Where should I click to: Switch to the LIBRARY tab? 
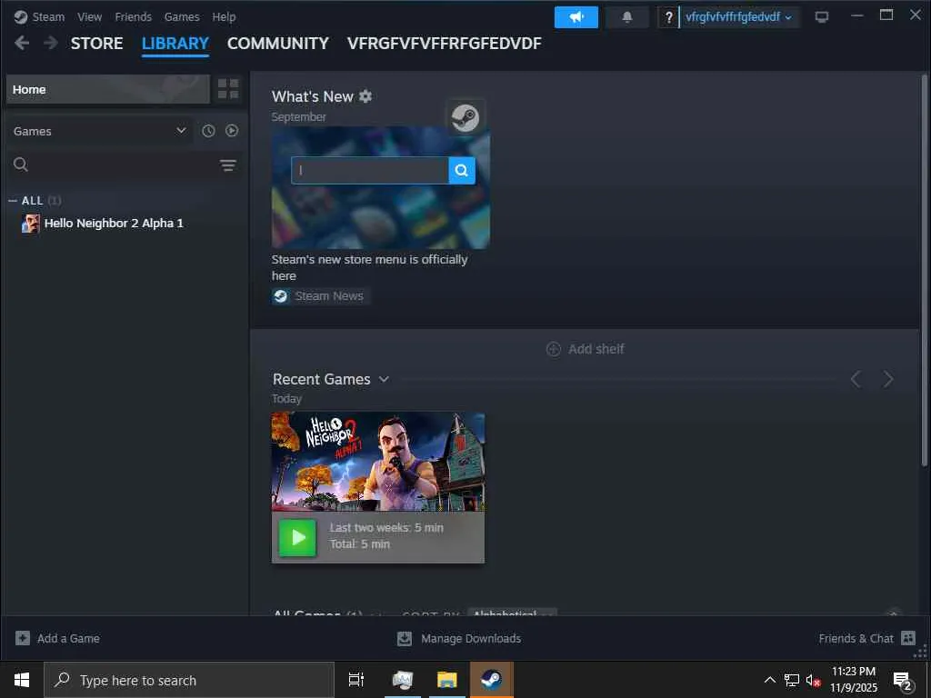175,44
